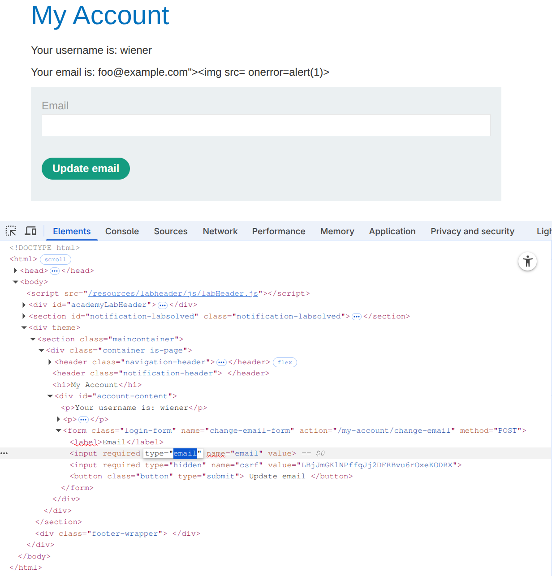Open the accessibility floating button
This screenshot has width=552, height=576.
pos(527,261)
